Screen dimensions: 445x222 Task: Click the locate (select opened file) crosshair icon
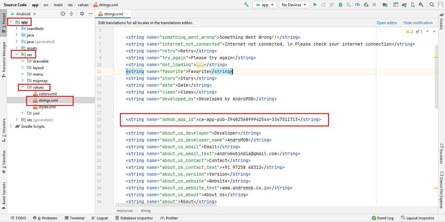[x=63, y=14]
